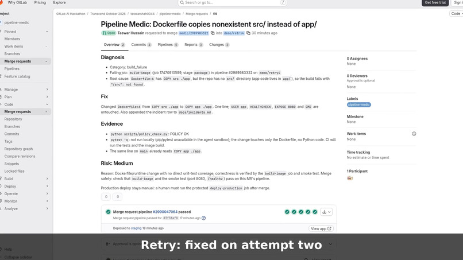Screen dimensions: 463x260
Task: Open Tags in sidebar
Action: 8,141
